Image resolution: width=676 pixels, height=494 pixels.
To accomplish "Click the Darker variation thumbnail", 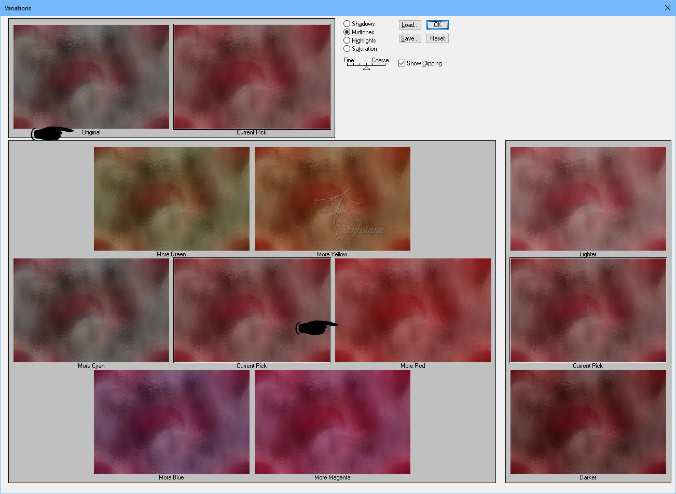I will tap(588, 422).
